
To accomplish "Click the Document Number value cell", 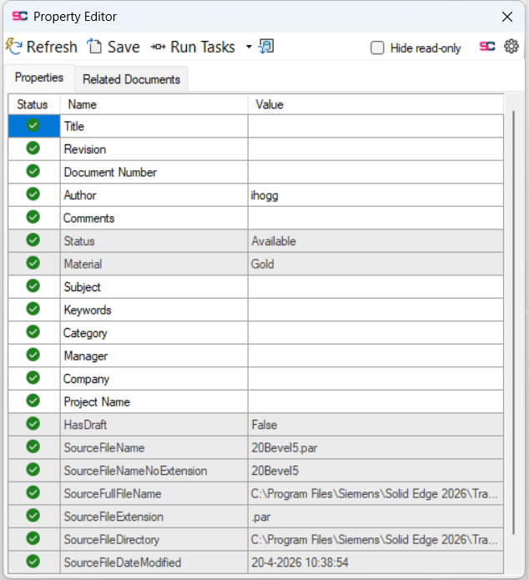I will pyautogui.click(x=375, y=172).
